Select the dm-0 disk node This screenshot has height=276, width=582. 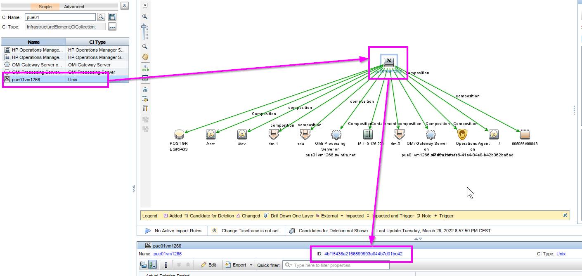399,134
